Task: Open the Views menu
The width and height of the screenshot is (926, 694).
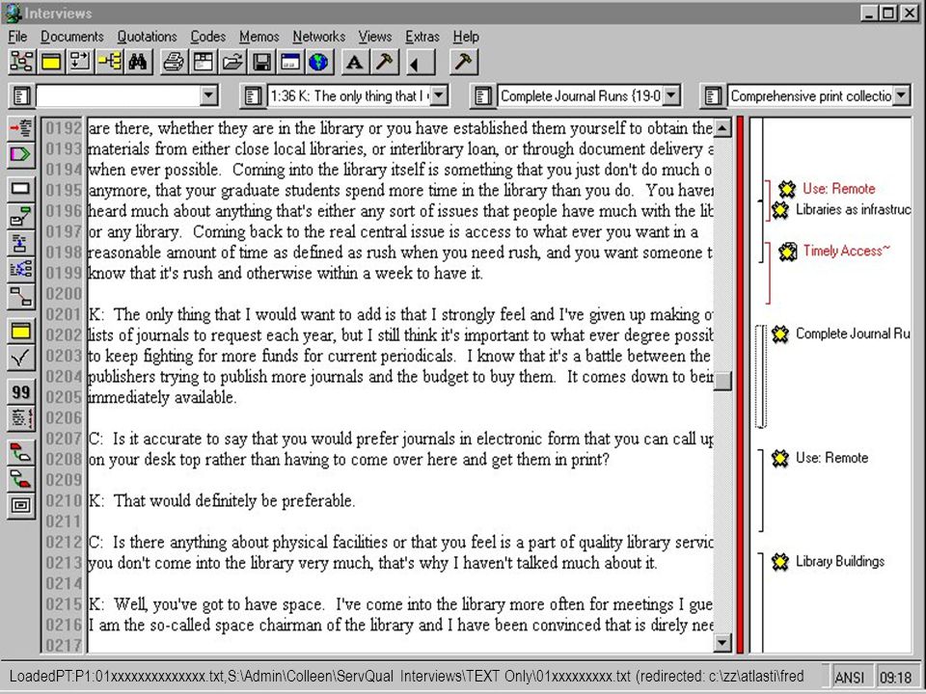Action: coord(375,37)
